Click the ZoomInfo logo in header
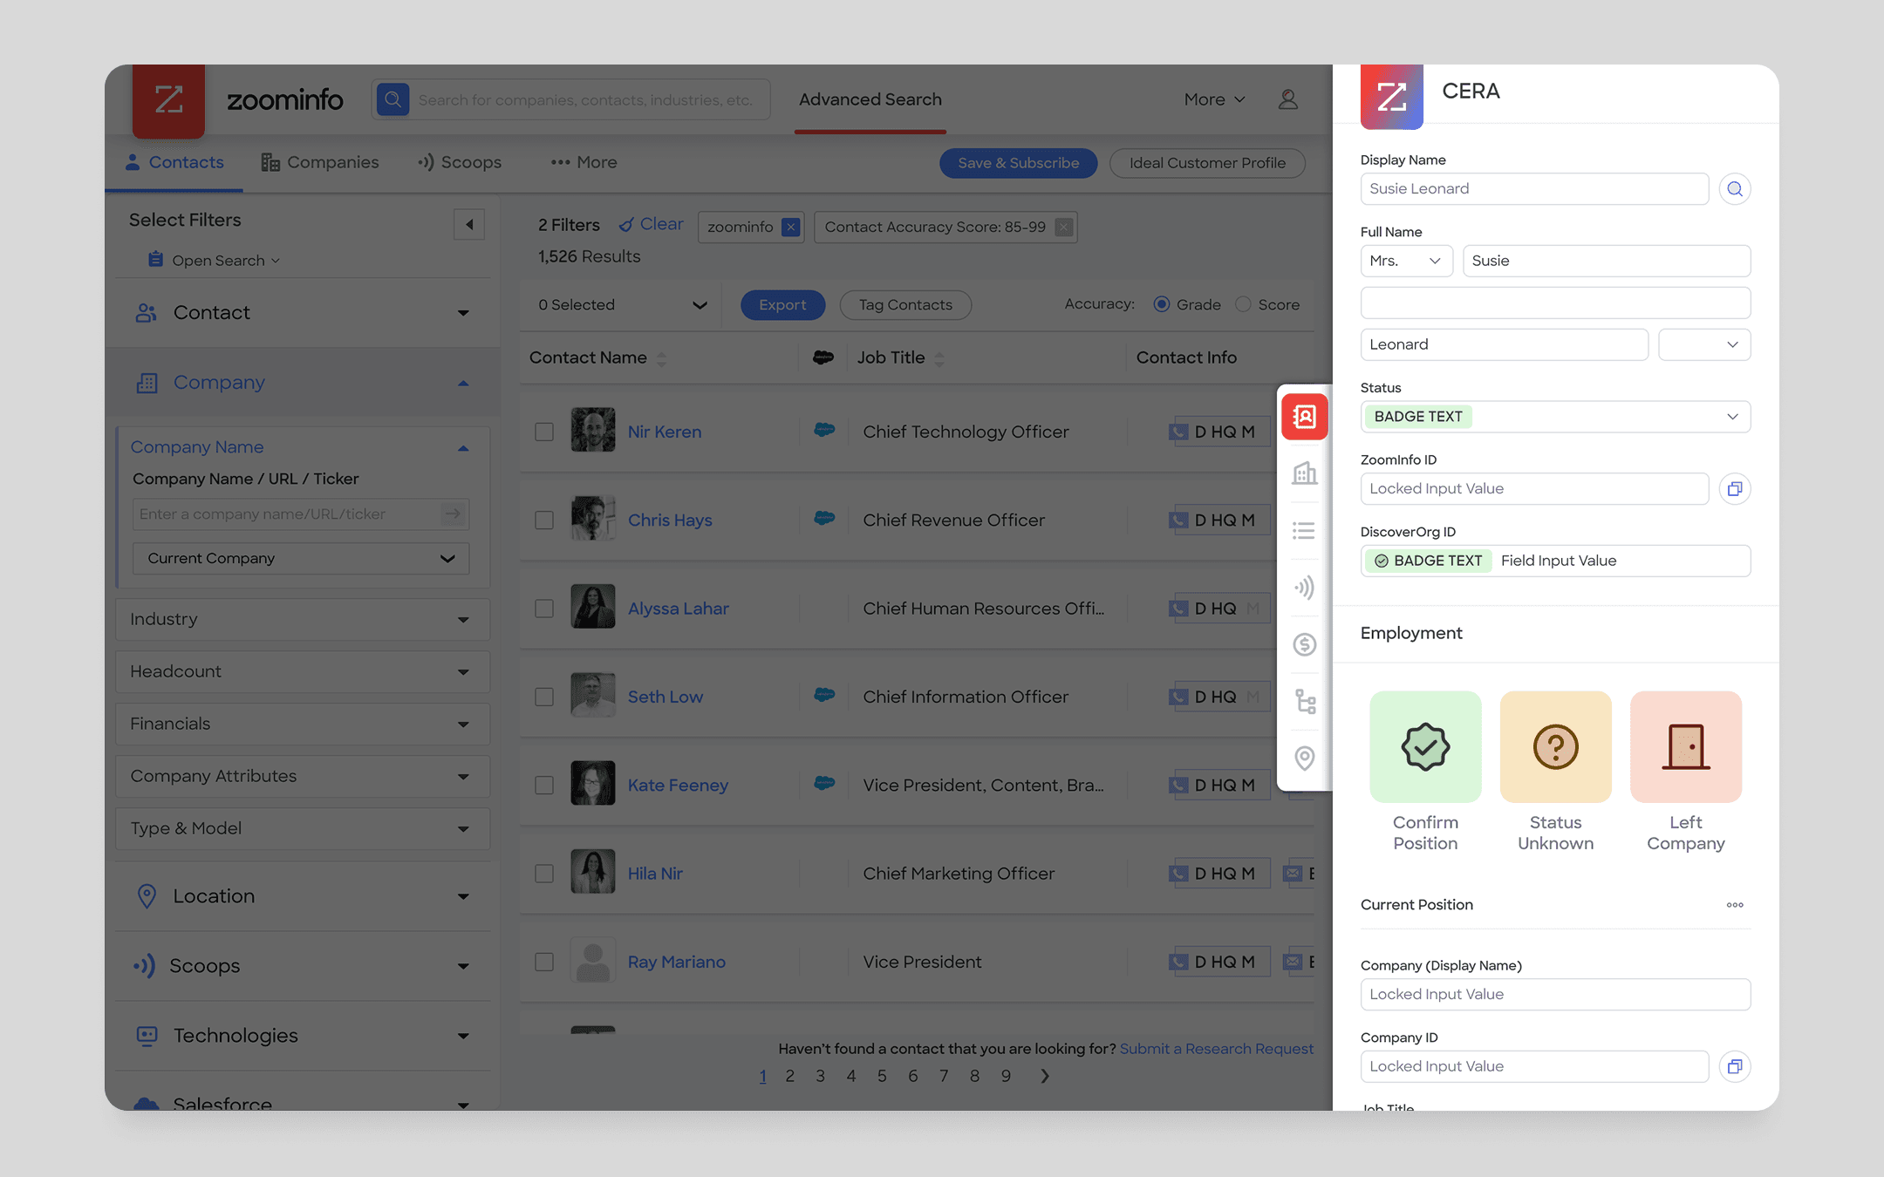This screenshot has height=1177, width=1884. coord(168,100)
